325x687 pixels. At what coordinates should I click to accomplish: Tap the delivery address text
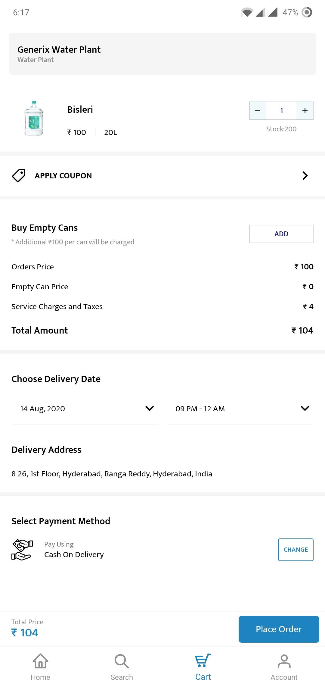(112, 474)
